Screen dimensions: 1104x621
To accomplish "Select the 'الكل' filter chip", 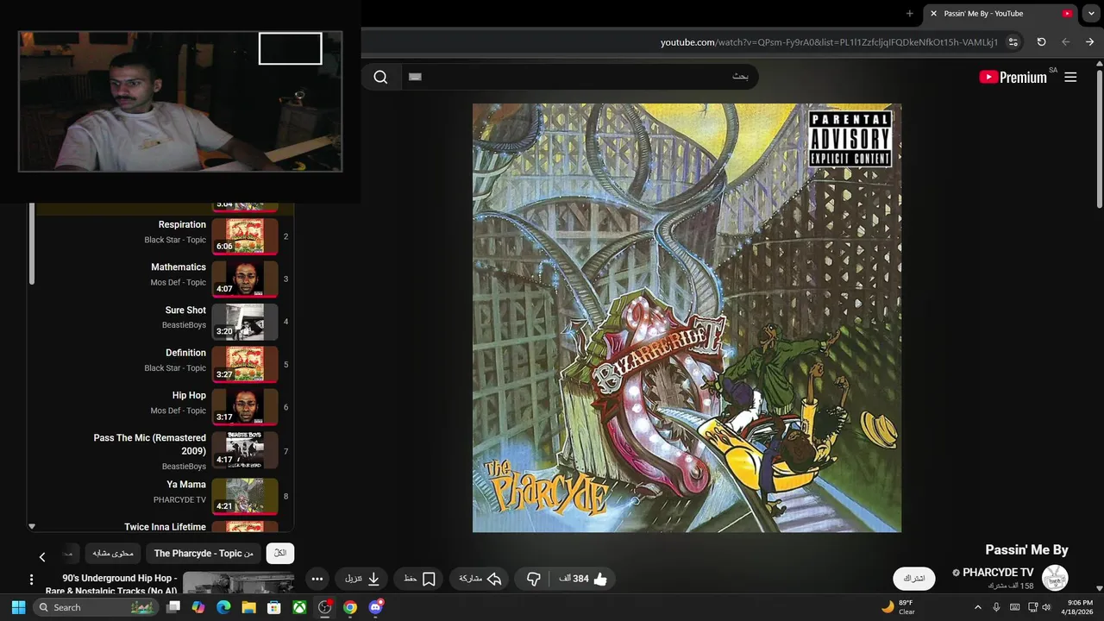I will tap(280, 554).
